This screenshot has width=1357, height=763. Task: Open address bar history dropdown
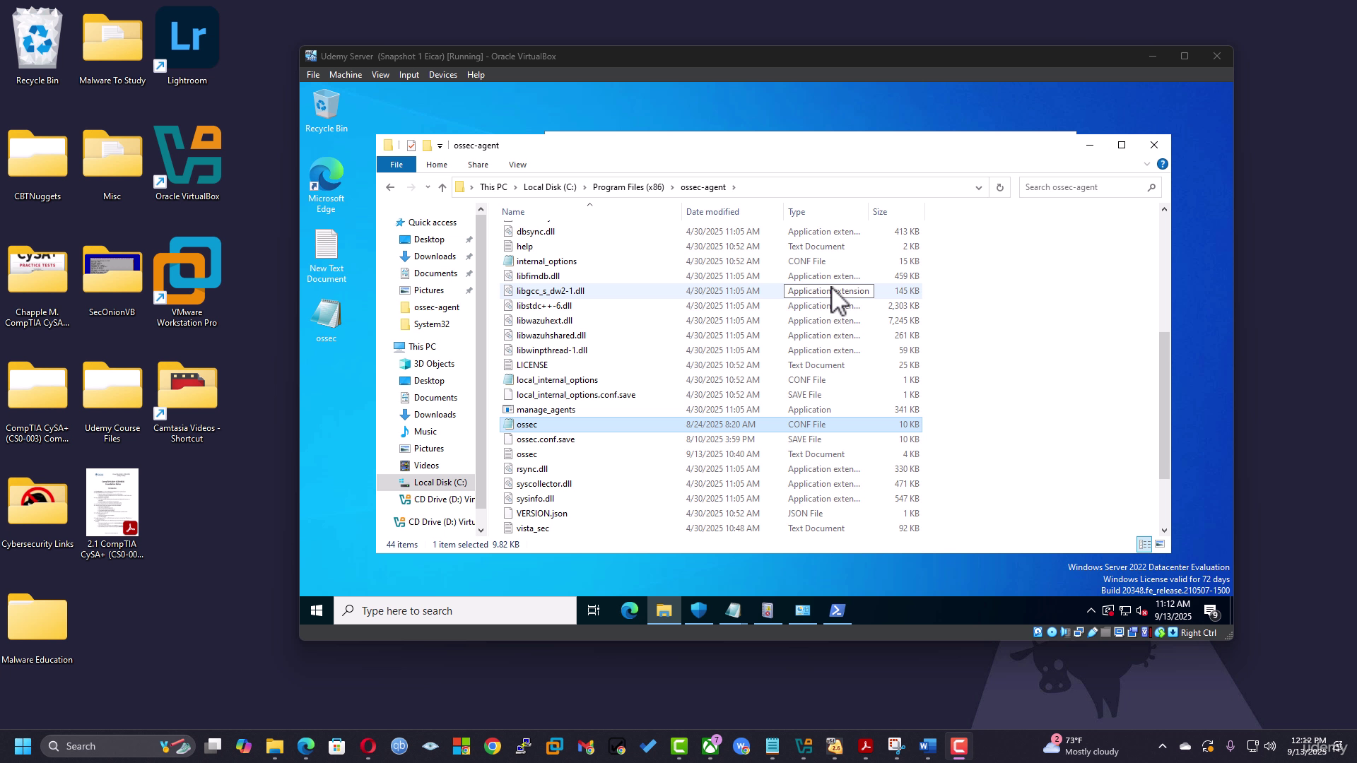click(978, 187)
